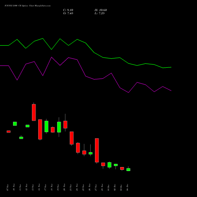Click the '03 Dec' date label

click(121, 188)
